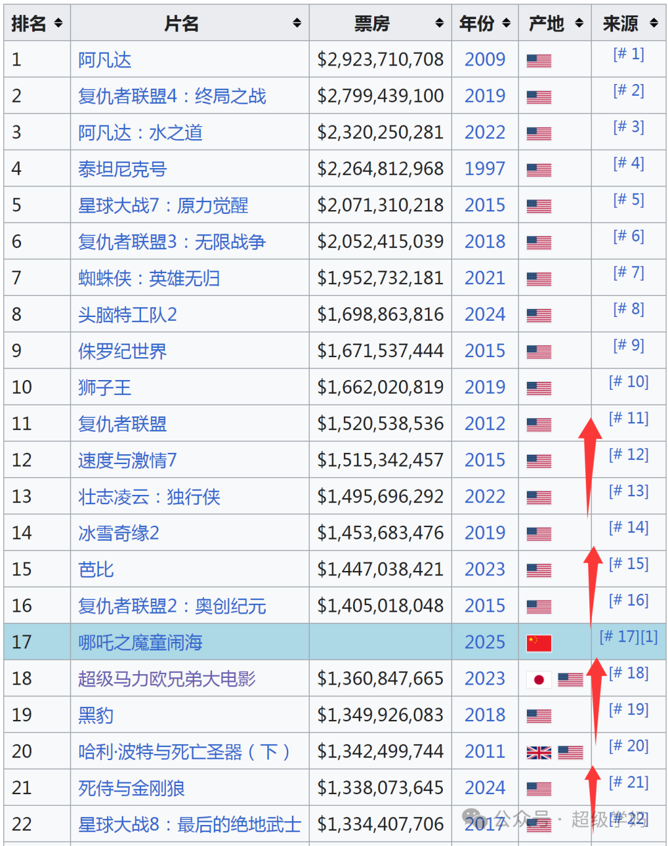Click the UK flag in the 哈利·波特与死亡圣器 row
The image size is (668, 846).
(539, 753)
